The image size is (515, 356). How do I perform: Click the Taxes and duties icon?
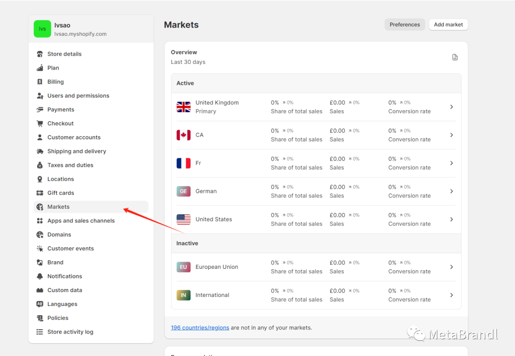pyautogui.click(x=40, y=165)
